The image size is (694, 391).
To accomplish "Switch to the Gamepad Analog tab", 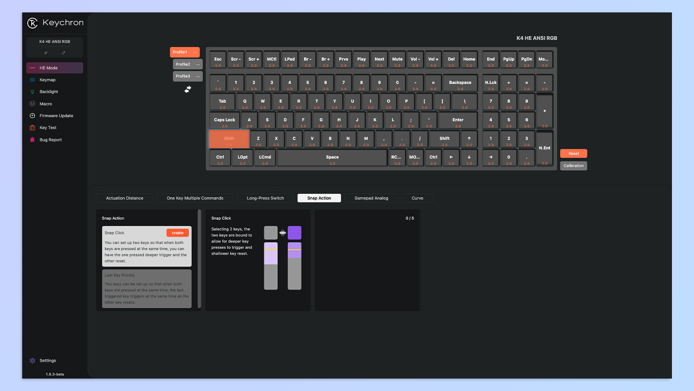I will [x=371, y=198].
